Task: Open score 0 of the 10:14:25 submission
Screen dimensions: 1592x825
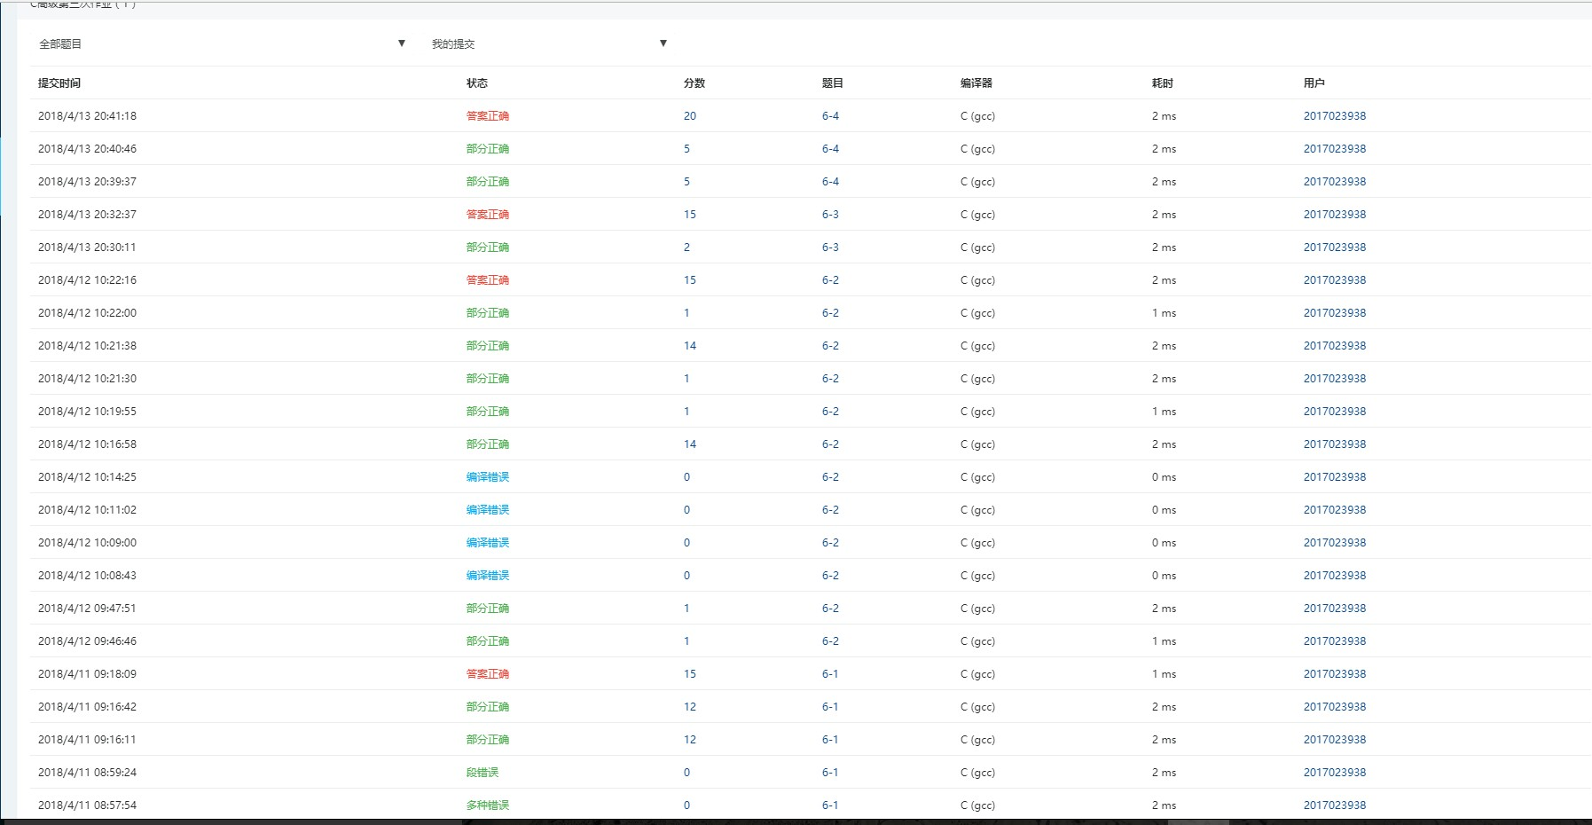Action: point(686,477)
